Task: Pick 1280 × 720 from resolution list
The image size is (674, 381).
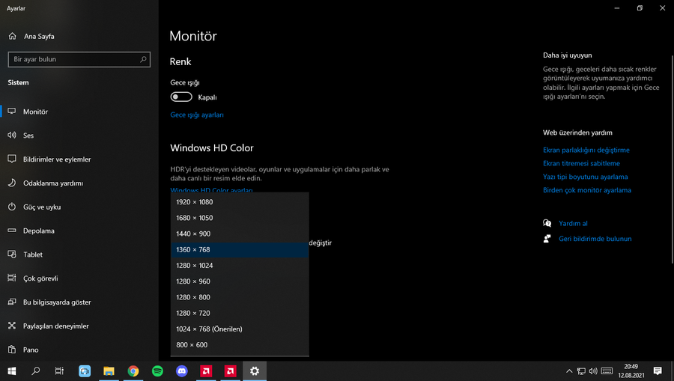Action: click(193, 313)
